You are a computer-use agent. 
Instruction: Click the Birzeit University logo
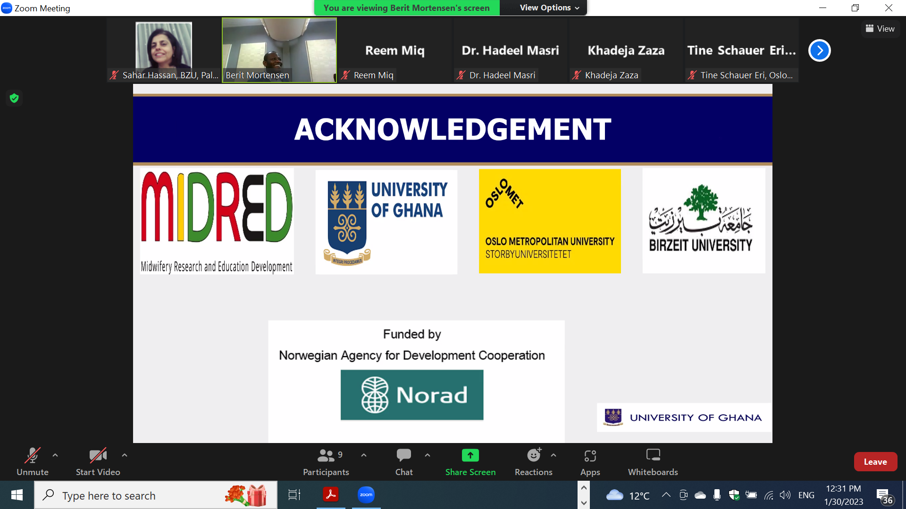pos(704,221)
